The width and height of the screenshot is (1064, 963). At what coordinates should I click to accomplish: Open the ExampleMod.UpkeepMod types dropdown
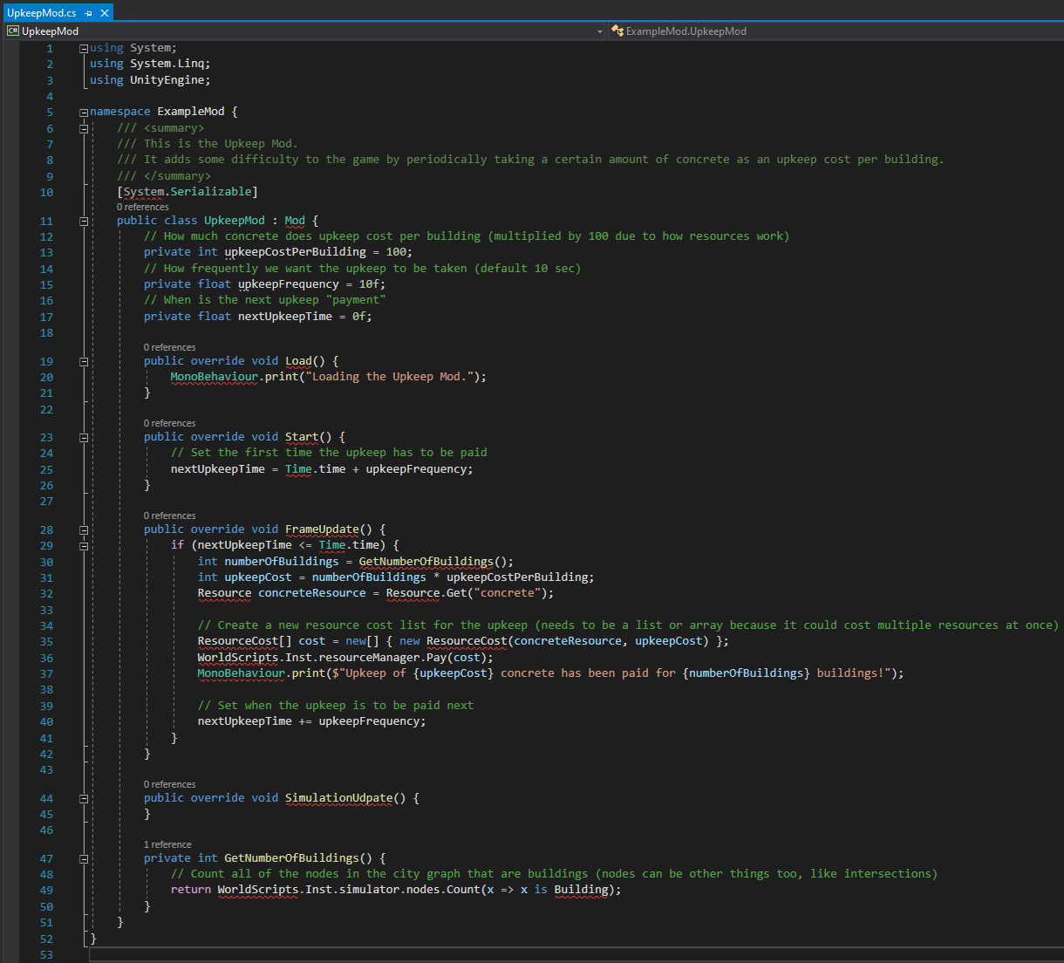coord(836,31)
